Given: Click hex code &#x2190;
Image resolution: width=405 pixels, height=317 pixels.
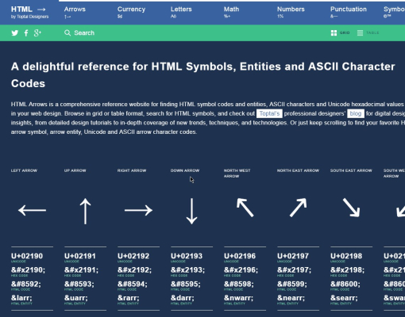Looking at the screenshot, I should point(28,270).
